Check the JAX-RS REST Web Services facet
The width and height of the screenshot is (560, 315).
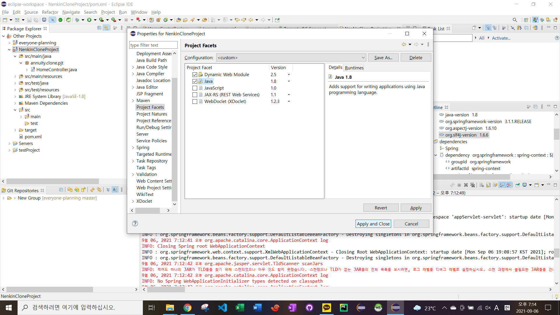(x=195, y=95)
